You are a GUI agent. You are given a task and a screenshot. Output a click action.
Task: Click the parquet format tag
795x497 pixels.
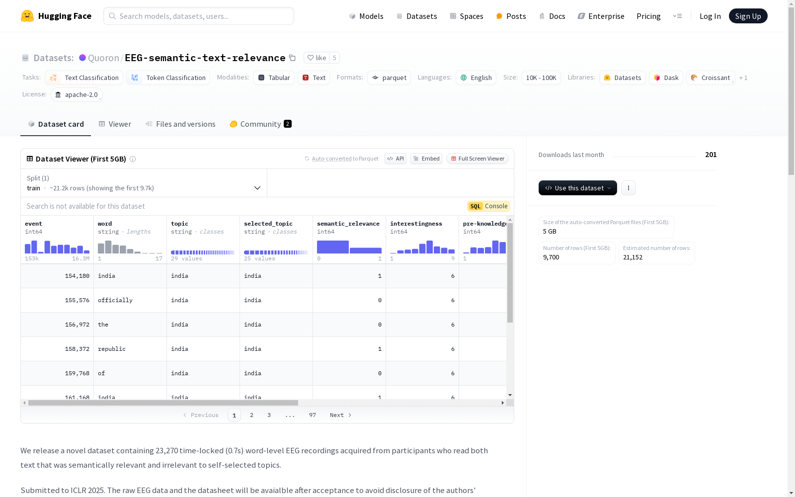pyautogui.click(x=389, y=78)
